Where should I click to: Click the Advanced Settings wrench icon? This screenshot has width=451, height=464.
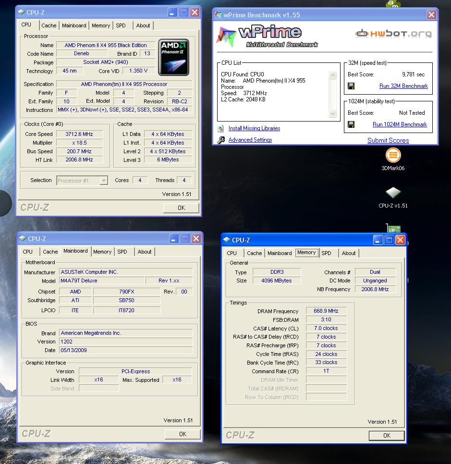pyautogui.click(x=221, y=140)
